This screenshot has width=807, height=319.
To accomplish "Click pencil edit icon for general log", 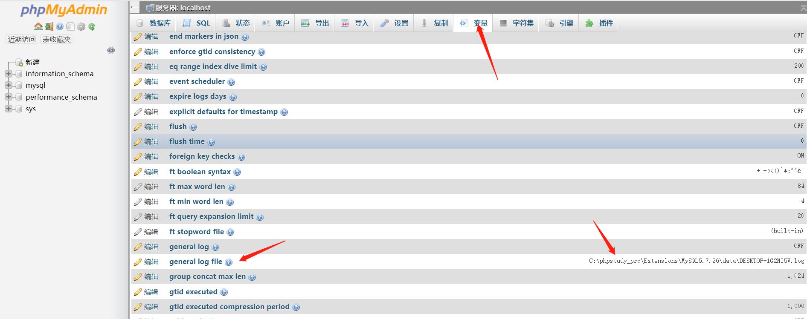I will [x=138, y=247].
